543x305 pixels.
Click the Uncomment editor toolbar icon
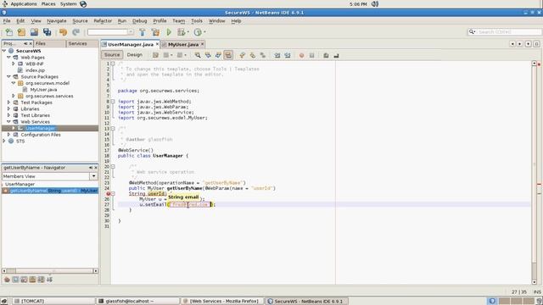coord(336,55)
